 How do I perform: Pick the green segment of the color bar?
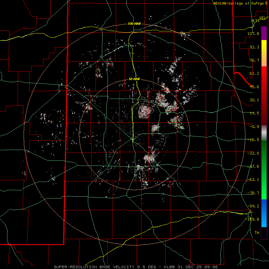[264, 170]
